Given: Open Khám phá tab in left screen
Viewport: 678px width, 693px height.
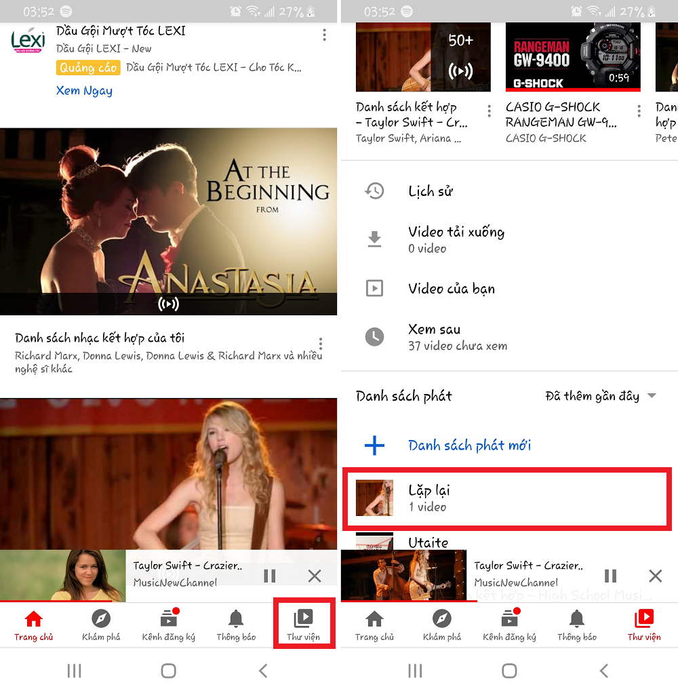Looking at the screenshot, I should coord(101,625).
